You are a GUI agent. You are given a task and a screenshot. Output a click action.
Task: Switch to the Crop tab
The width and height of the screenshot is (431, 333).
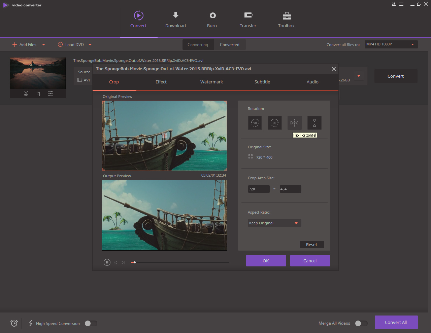pos(114,82)
